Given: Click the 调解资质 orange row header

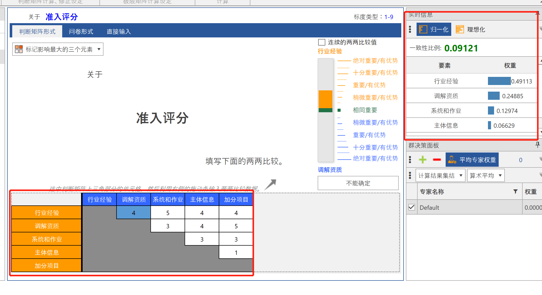Looking at the screenshot, I should point(47,226).
